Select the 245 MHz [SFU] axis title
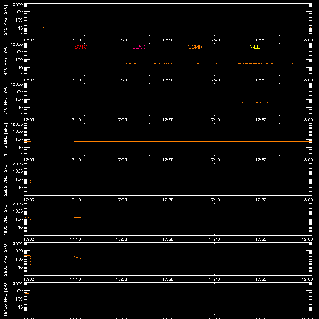The image size is (319, 319). click(x=5, y=20)
